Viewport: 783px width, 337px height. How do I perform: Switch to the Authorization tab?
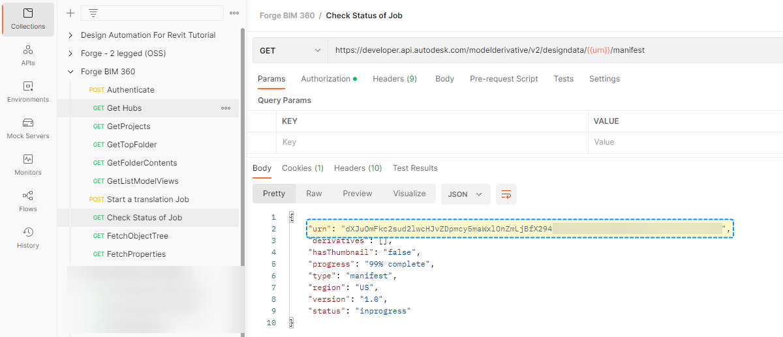point(328,79)
